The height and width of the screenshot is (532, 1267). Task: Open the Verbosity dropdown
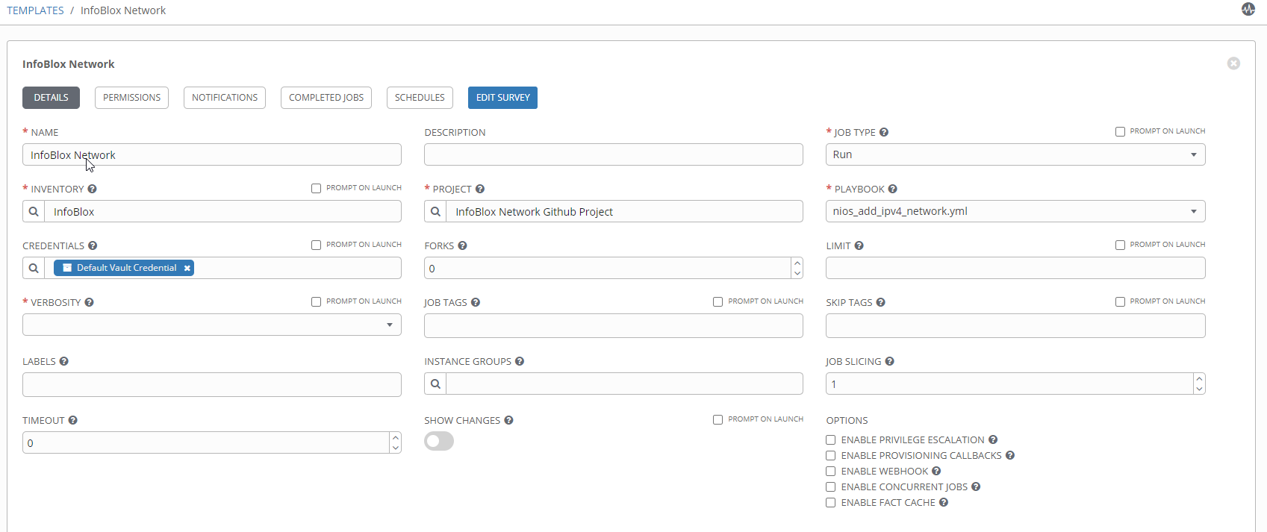[x=211, y=325]
